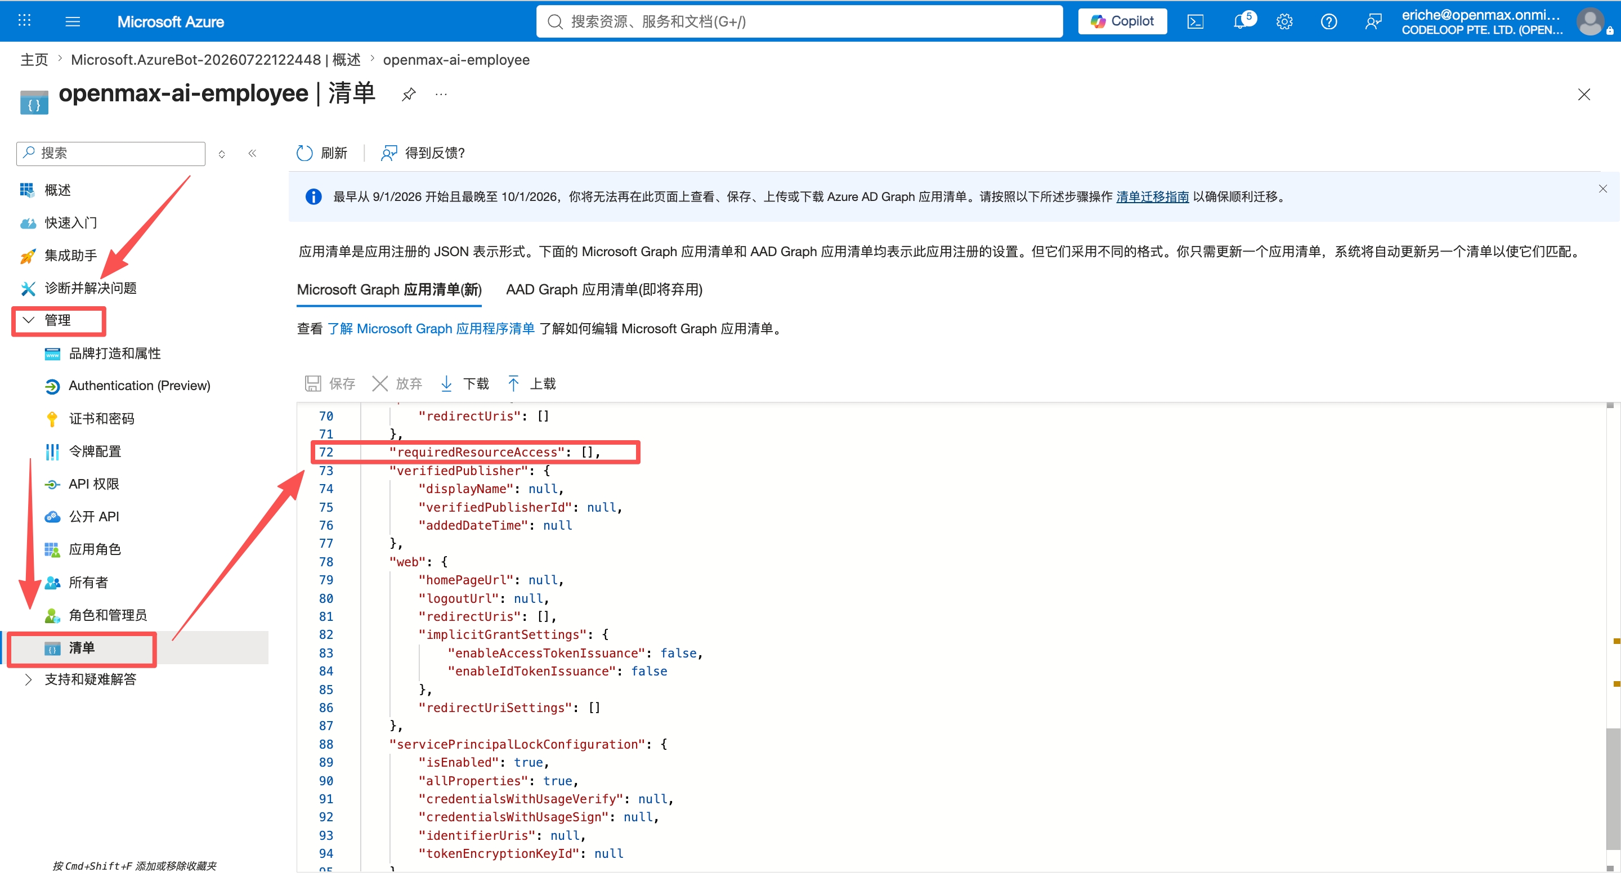
Task: Click the "tokenEncryptionKeyId": null line
Action: click(521, 853)
